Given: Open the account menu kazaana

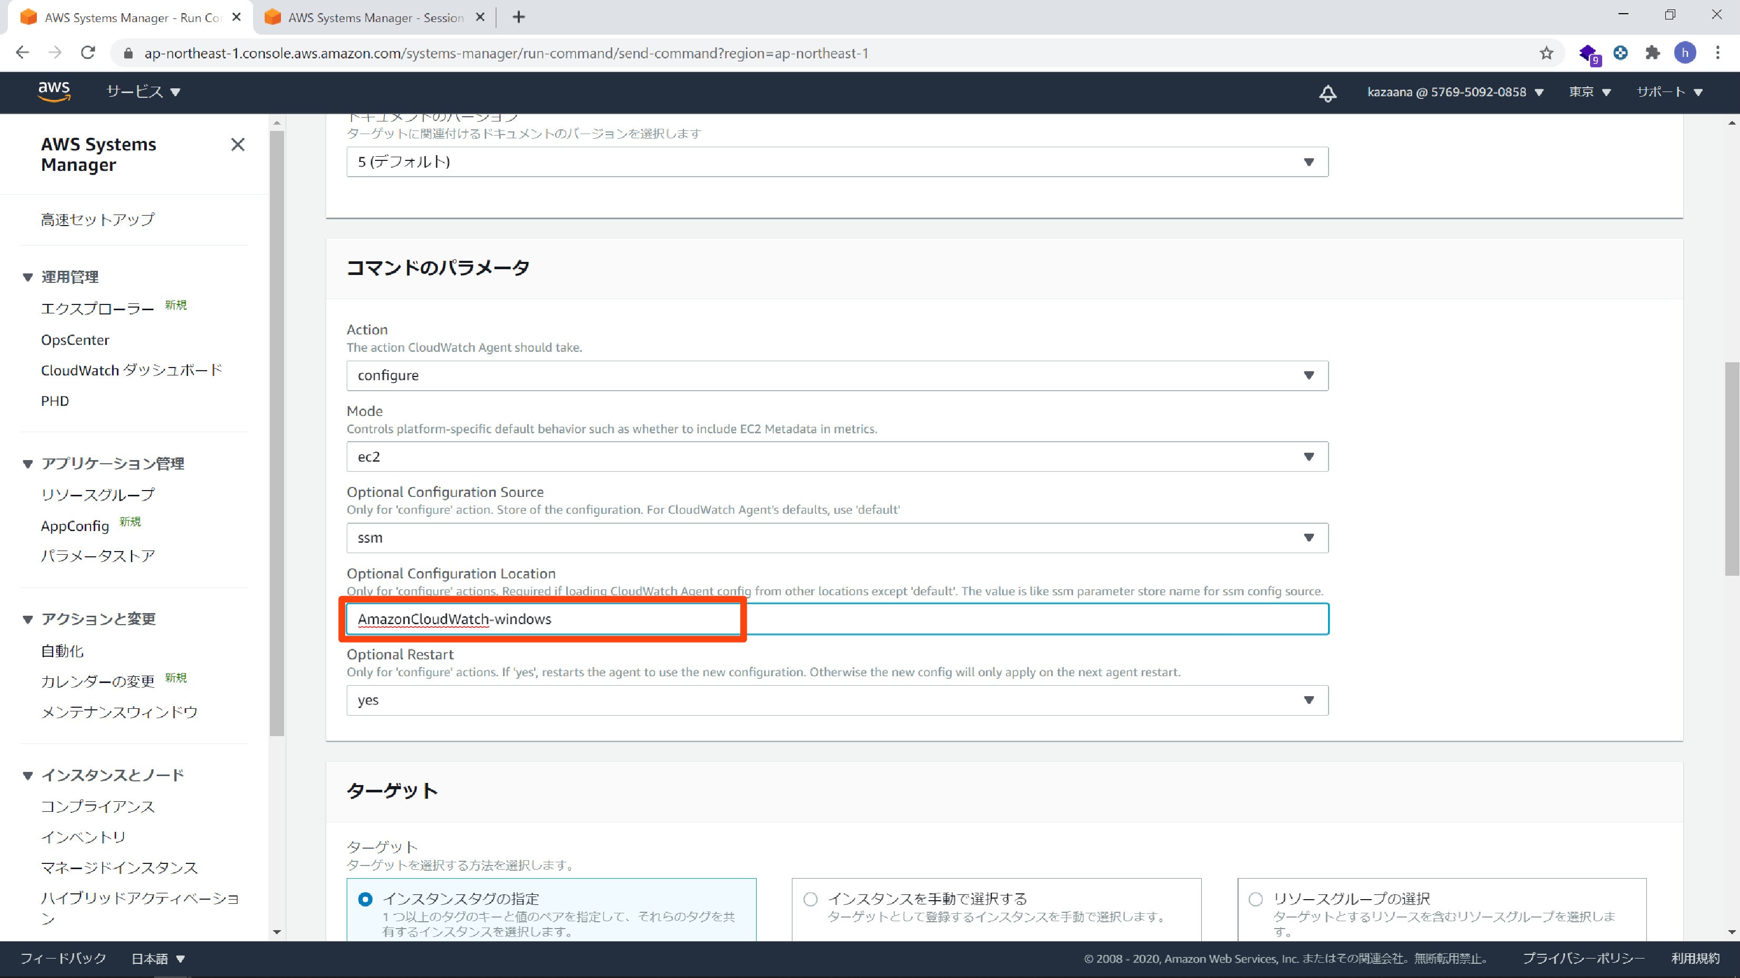Looking at the screenshot, I should (1455, 92).
